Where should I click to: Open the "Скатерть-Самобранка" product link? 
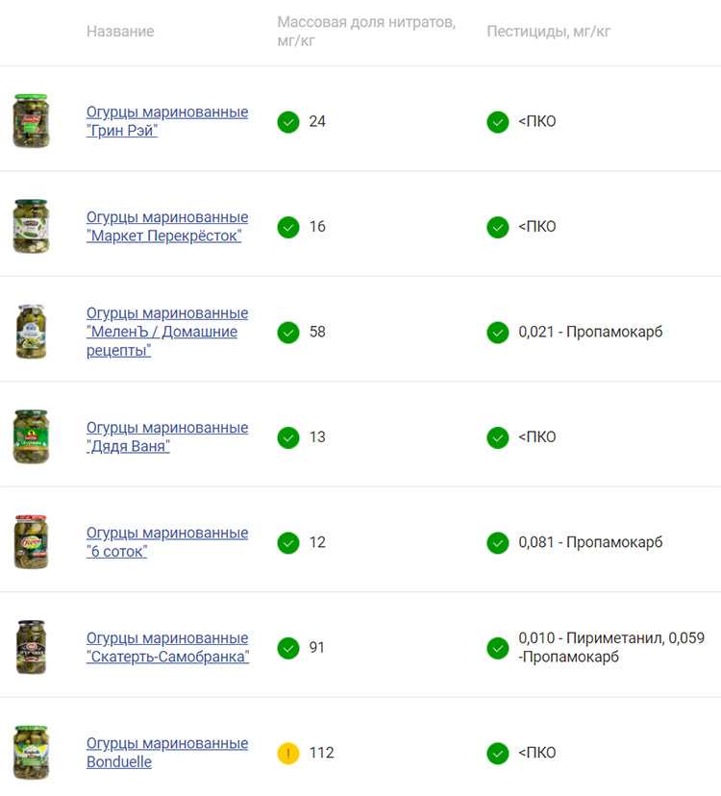167,647
